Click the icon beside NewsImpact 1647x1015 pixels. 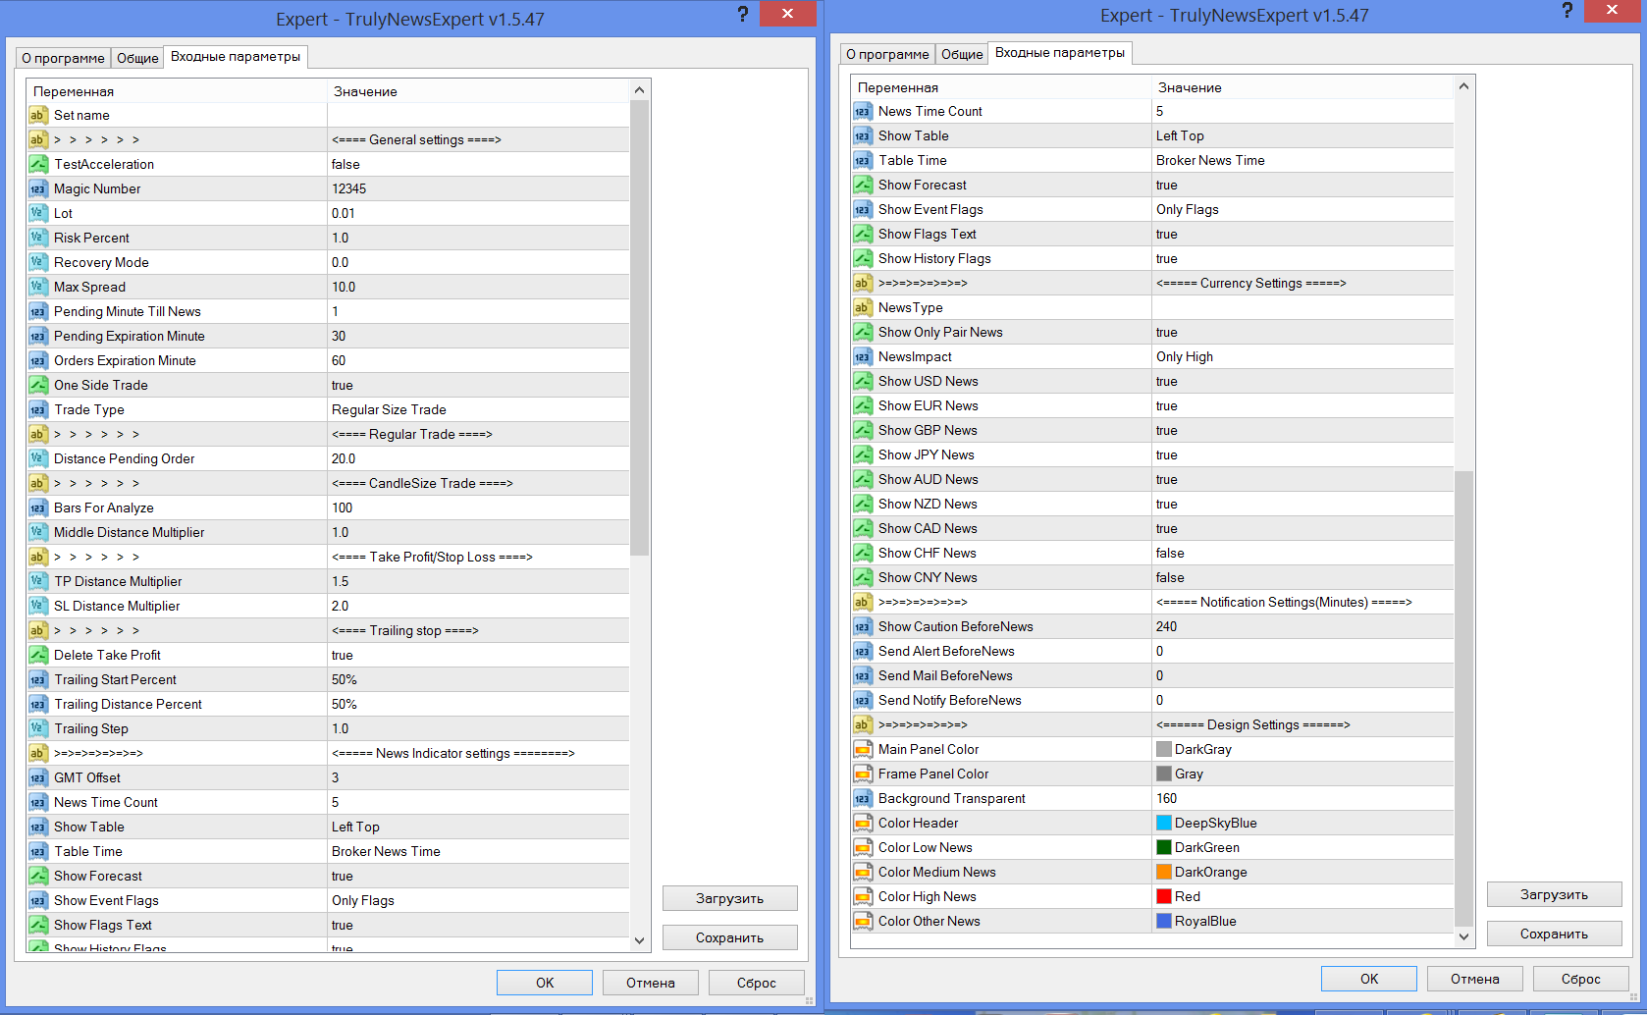pyautogui.click(x=862, y=356)
